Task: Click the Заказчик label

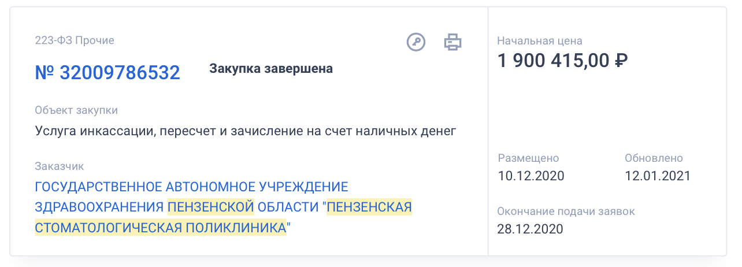Action: coord(60,166)
